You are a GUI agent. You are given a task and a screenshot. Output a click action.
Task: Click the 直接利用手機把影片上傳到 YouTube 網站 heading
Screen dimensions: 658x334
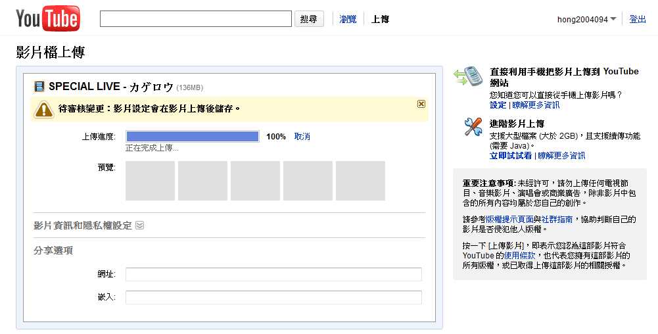564,77
